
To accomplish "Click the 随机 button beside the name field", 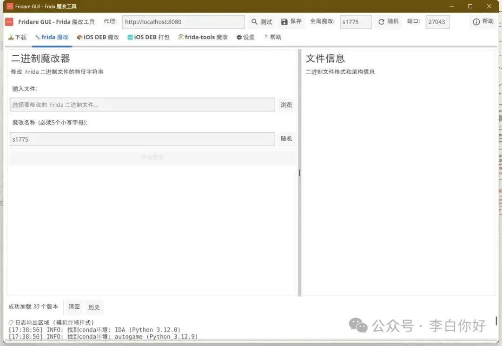I will (286, 138).
